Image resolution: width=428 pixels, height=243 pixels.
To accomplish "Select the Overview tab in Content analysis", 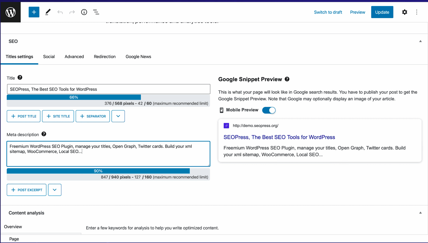I will pos(13,227).
